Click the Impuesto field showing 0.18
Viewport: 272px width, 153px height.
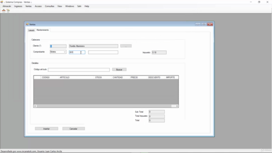click(159, 52)
